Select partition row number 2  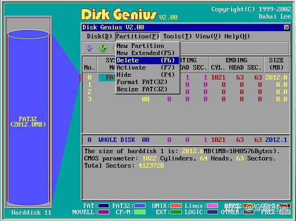pos(89,92)
